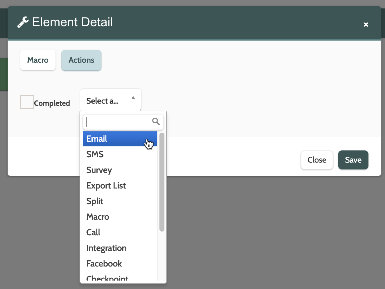Select the Call option
385x289 pixels.
tap(93, 232)
